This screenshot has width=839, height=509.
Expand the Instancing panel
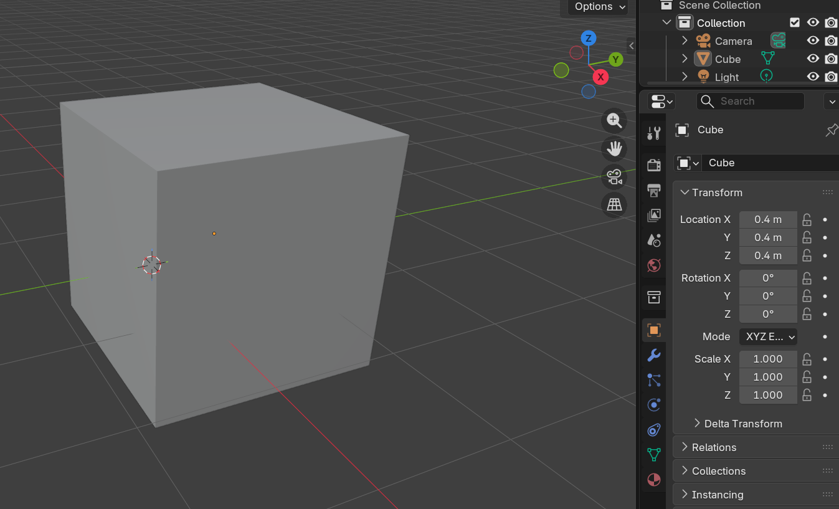point(685,495)
